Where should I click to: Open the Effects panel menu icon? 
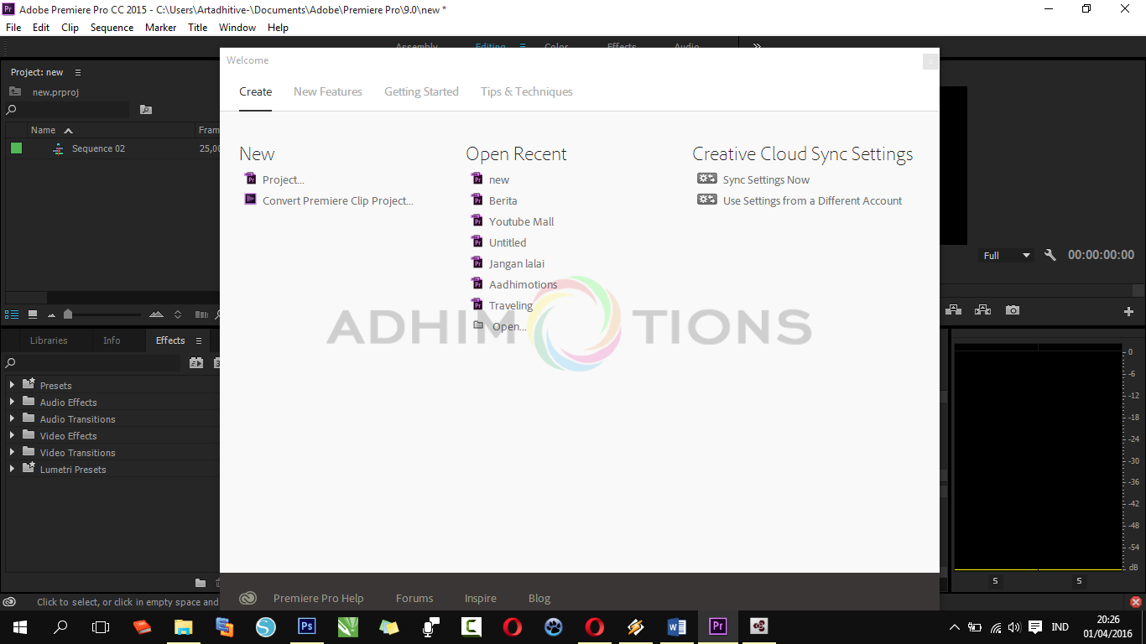(x=199, y=340)
